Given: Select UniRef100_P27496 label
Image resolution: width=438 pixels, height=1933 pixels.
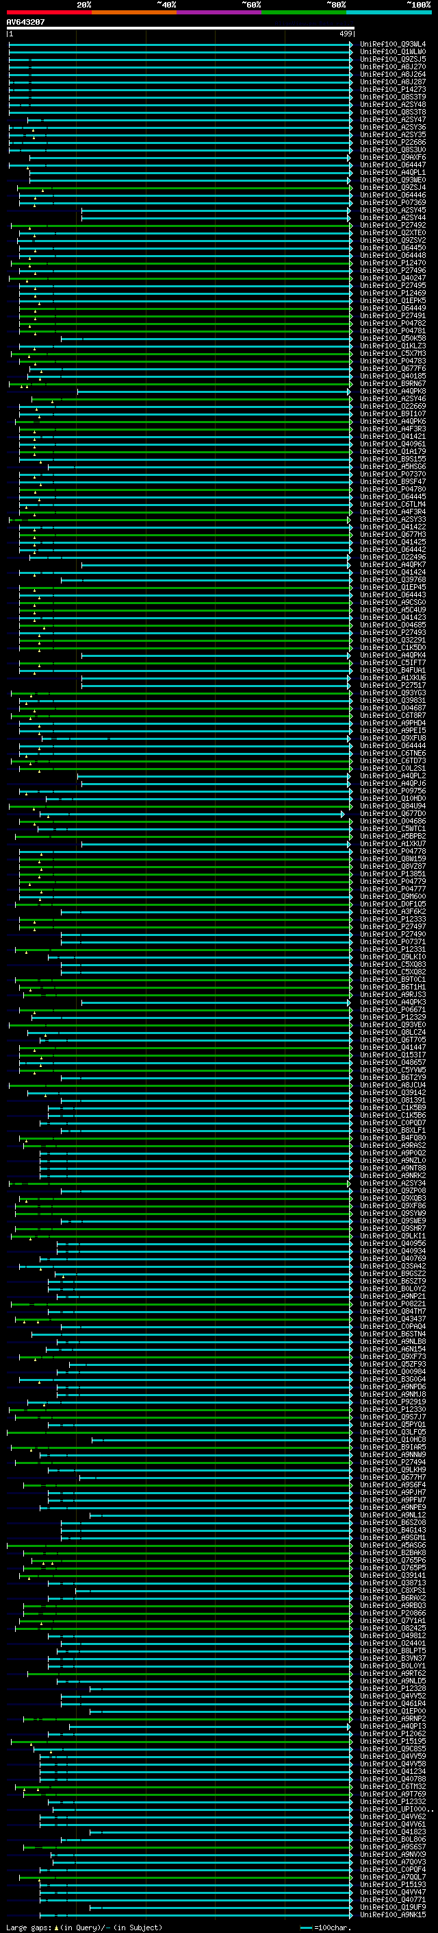Looking at the screenshot, I should [392, 270].
